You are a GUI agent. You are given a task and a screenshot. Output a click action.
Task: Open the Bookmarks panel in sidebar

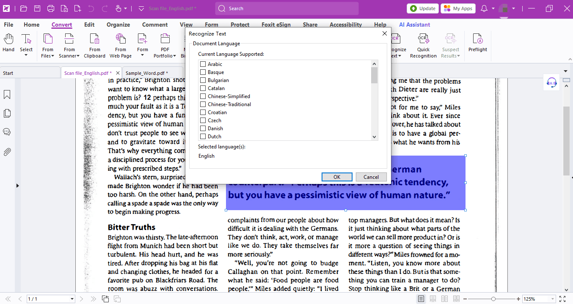pyautogui.click(x=7, y=95)
